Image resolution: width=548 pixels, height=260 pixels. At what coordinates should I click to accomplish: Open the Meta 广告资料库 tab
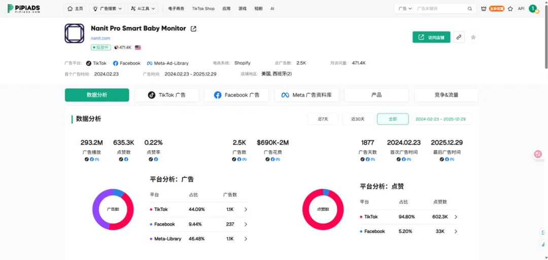click(306, 95)
